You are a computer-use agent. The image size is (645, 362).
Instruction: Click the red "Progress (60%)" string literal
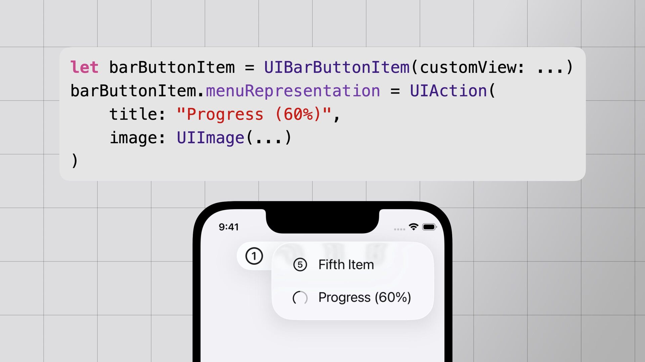254,114
